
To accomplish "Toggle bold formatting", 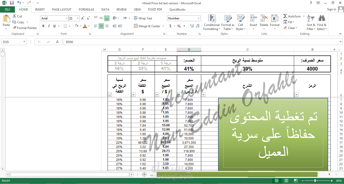I will pos(43,26).
